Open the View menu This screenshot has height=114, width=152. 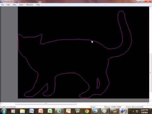15,5
